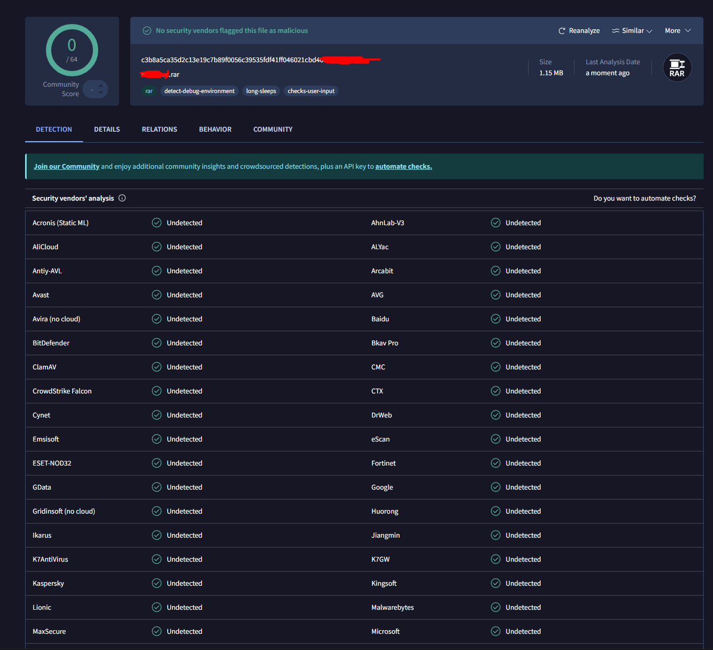Open the RELATIONS tab
713x650 pixels.
tap(159, 129)
